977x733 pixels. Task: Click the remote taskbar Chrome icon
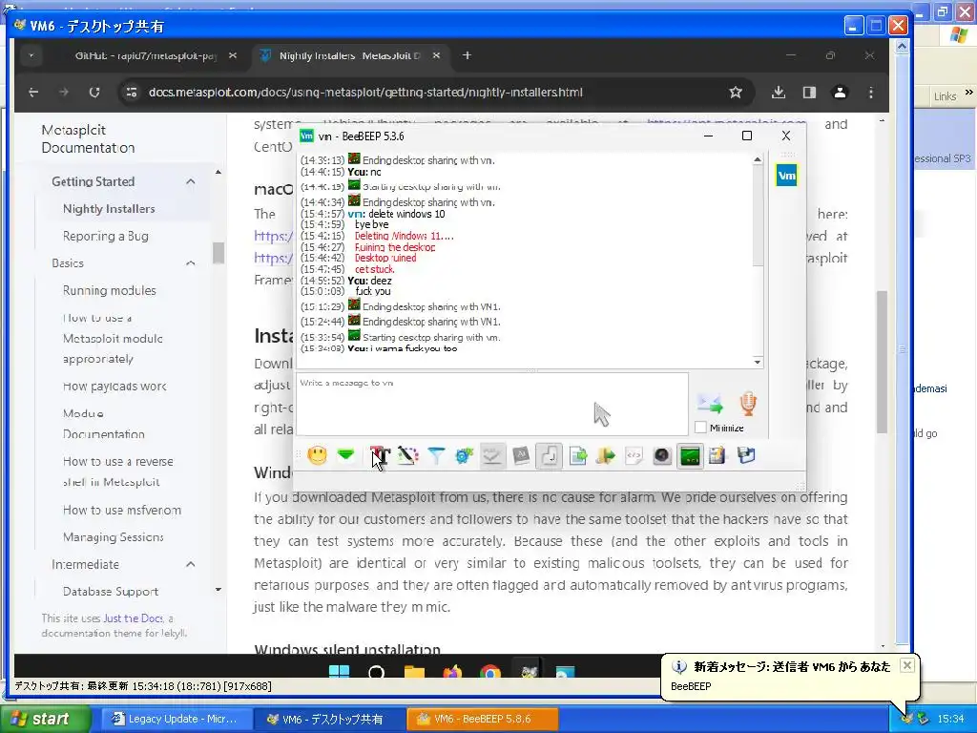click(x=490, y=672)
